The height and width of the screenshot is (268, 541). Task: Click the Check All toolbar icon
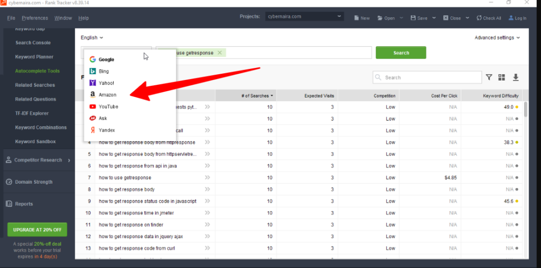488,18
